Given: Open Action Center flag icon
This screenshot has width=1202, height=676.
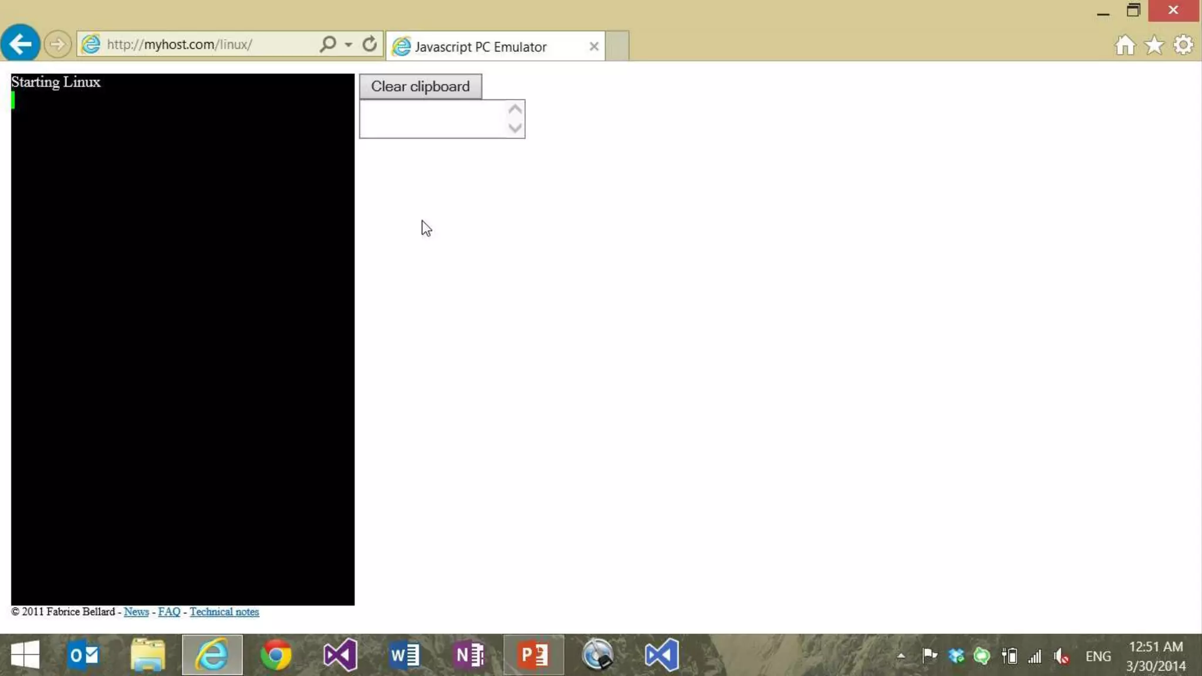Looking at the screenshot, I should click(x=930, y=655).
